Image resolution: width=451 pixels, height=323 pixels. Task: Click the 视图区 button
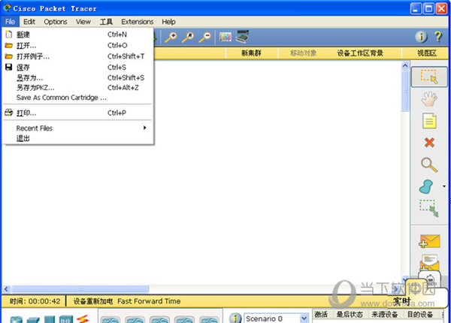click(x=427, y=53)
